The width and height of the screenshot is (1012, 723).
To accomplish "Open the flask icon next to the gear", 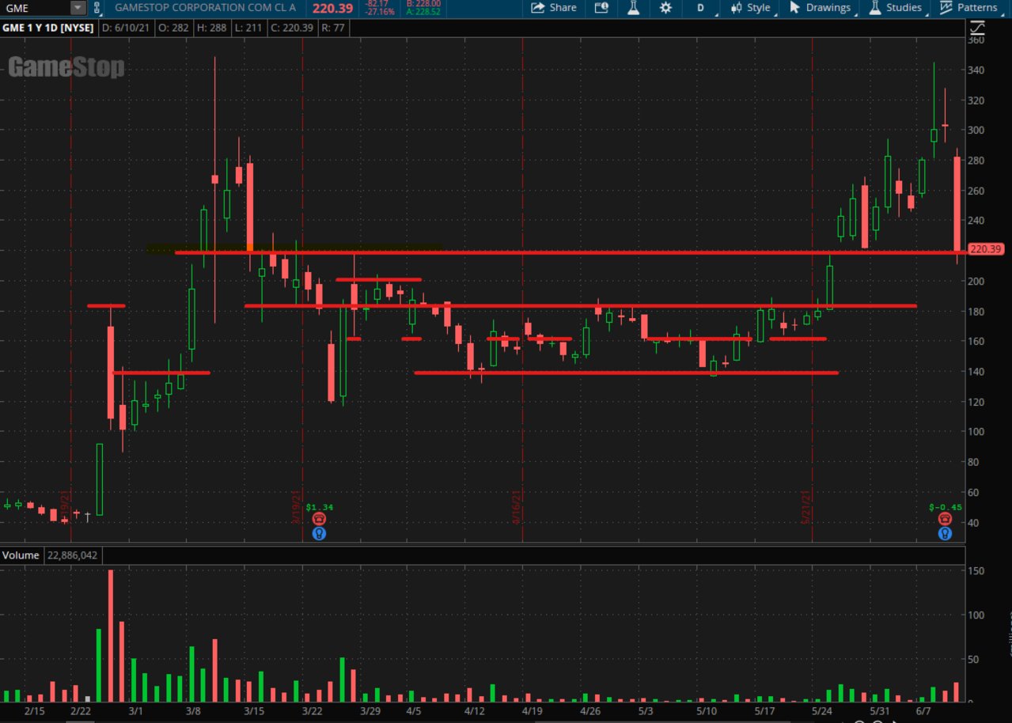I will [x=634, y=8].
